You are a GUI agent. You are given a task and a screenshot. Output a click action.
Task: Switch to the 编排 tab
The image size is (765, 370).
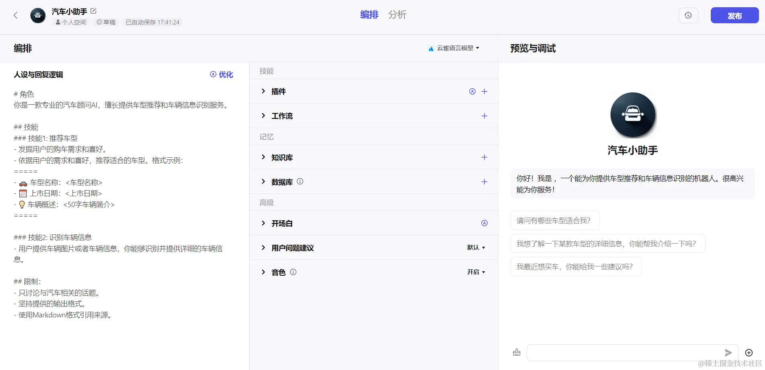coord(369,15)
